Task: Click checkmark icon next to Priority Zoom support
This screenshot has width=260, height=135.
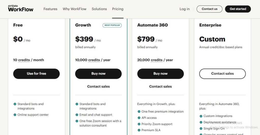Action: (139, 124)
